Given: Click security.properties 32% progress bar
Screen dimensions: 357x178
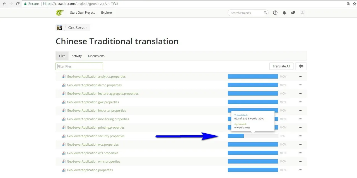Looking at the screenshot, I should click(x=253, y=136).
